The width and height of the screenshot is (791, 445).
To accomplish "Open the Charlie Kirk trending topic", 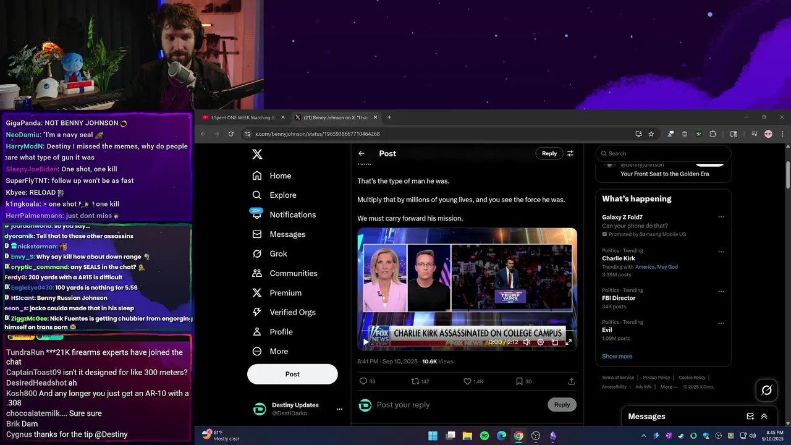I will click(619, 258).
